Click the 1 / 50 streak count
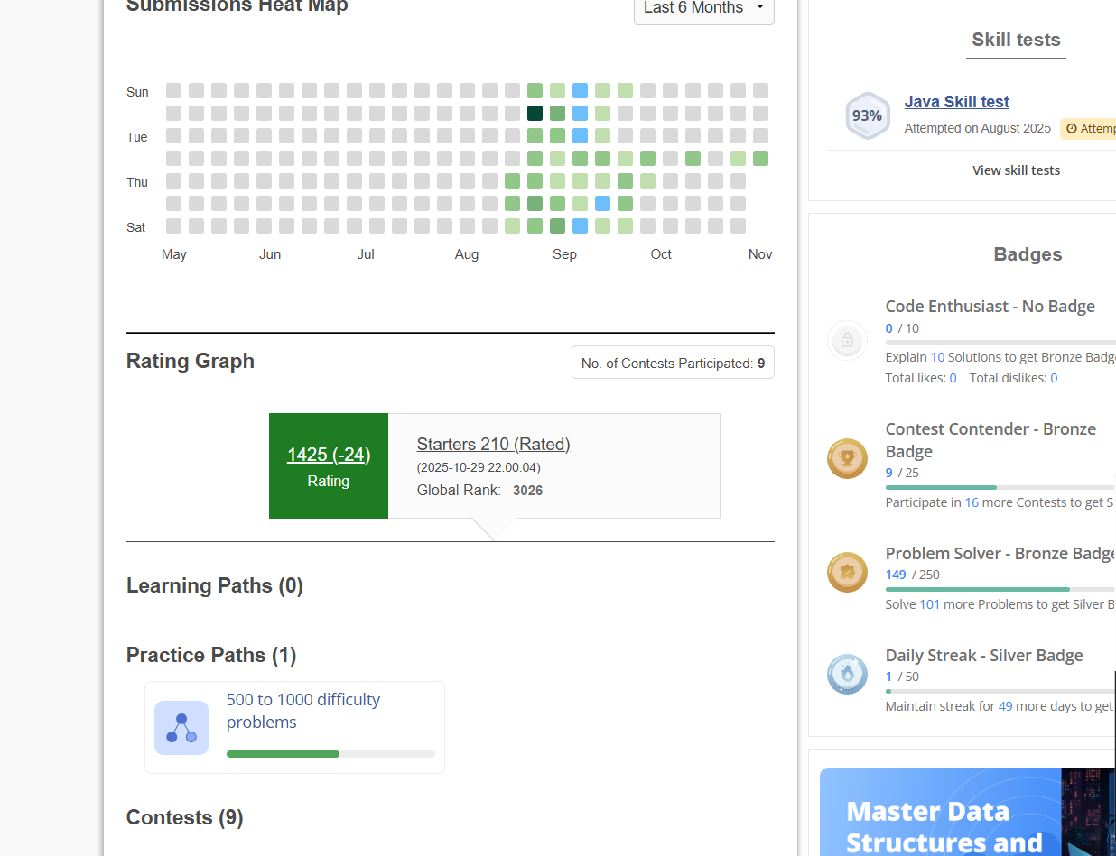This screenshot has height=856, width=1116. tap(902, 677)
